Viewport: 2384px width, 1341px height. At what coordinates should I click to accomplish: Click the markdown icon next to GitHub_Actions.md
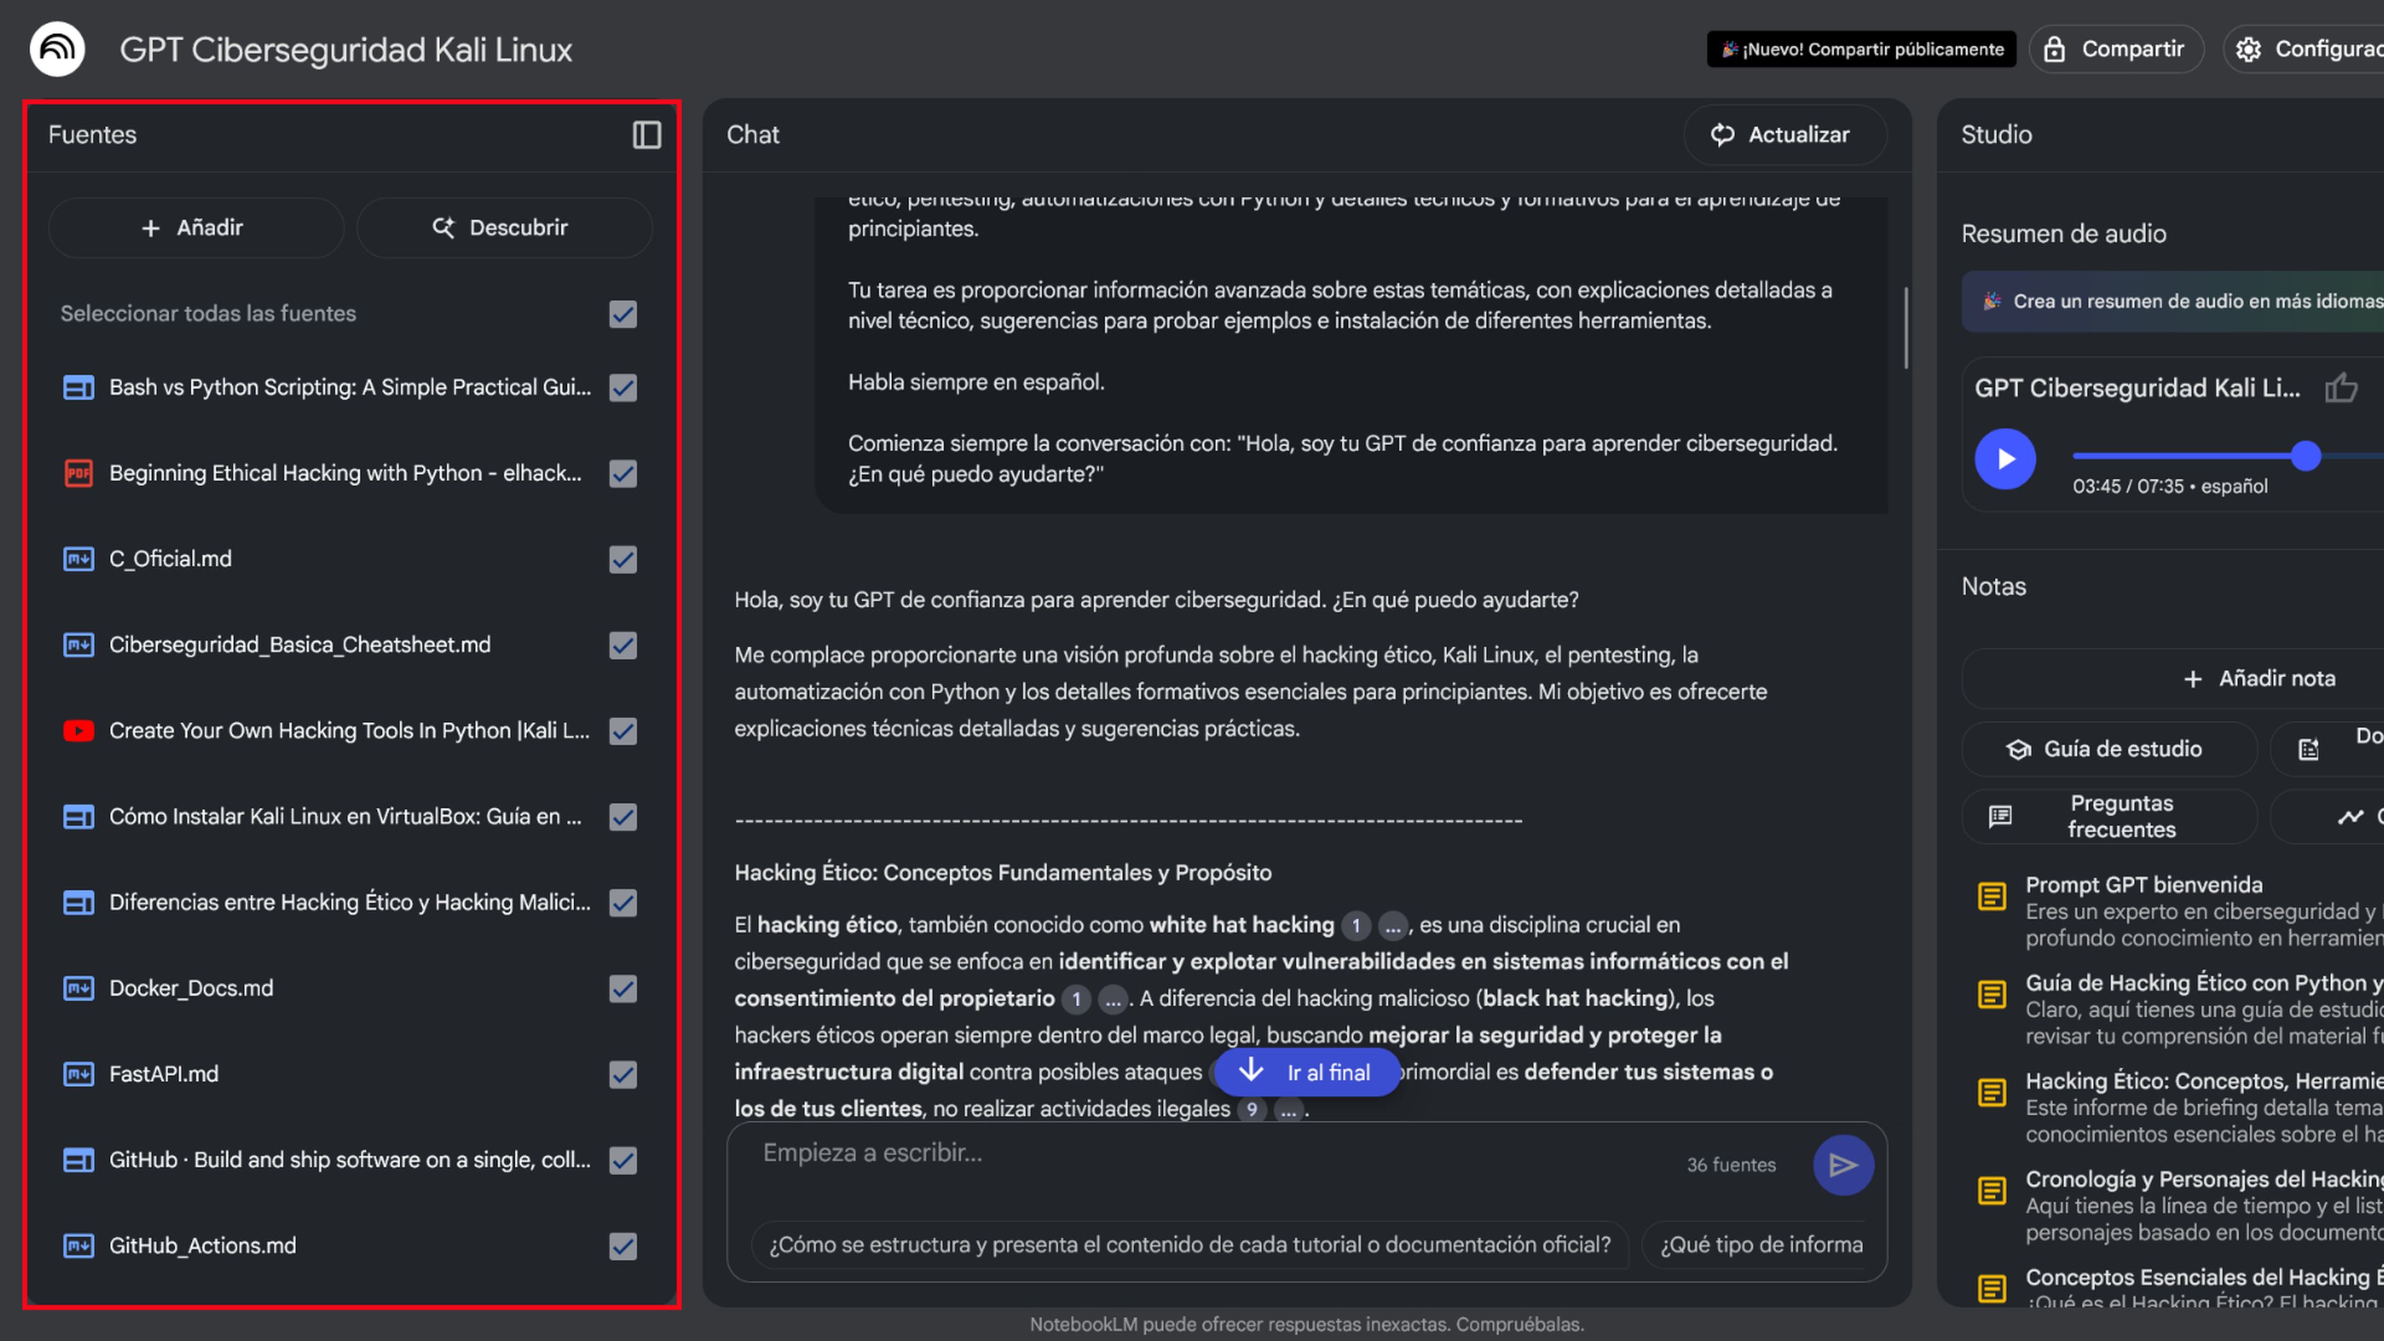tap(79, 1245)
